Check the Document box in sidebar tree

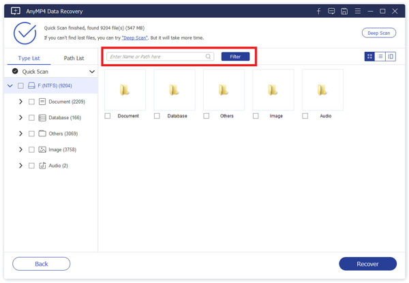pos(31,102)
